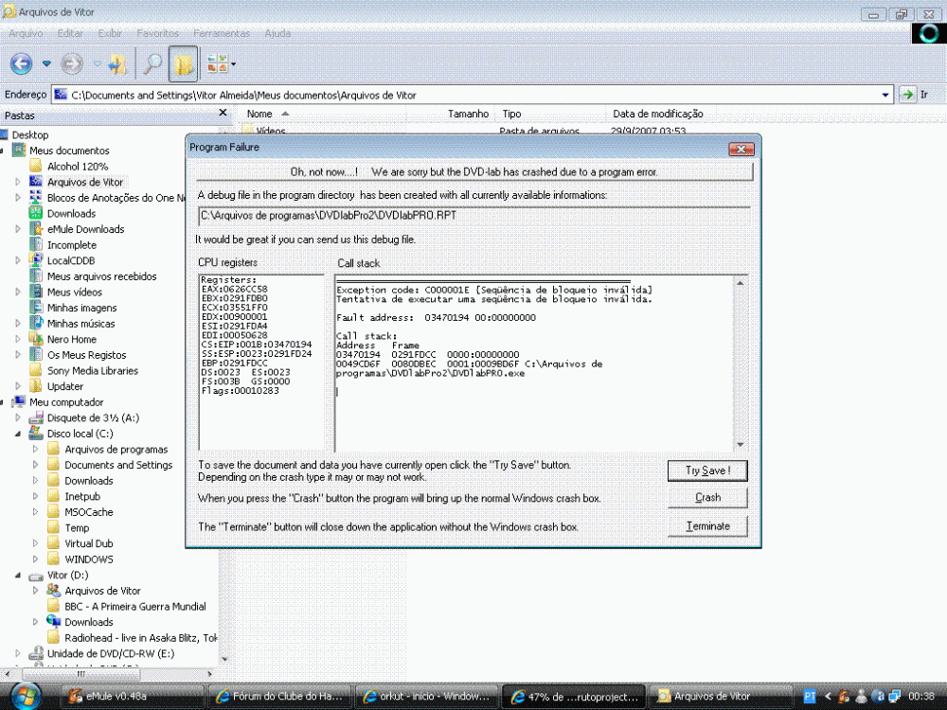
Task: Expand the Arquivos de programas folder
Action: tap(35, 450)
